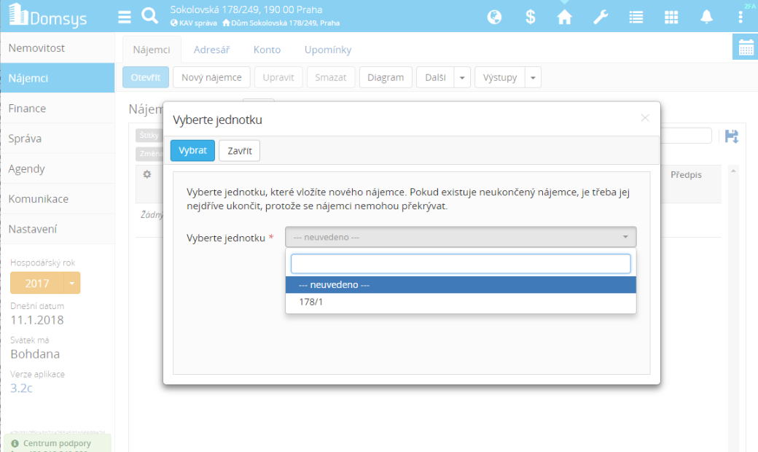758x452 pixels.
Task: Click the 2017 year button
Action: (x=37, y=283)
